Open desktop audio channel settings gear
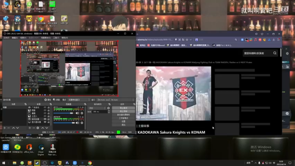The width and height of the screenshot is (295, 166). pyautogui.click(x=82, y=123)
